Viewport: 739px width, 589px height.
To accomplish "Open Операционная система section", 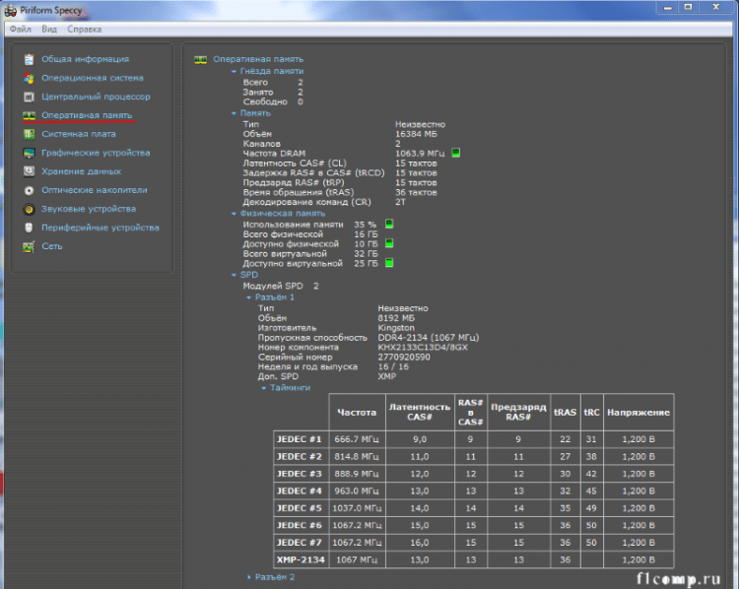I will pos(93,78).
